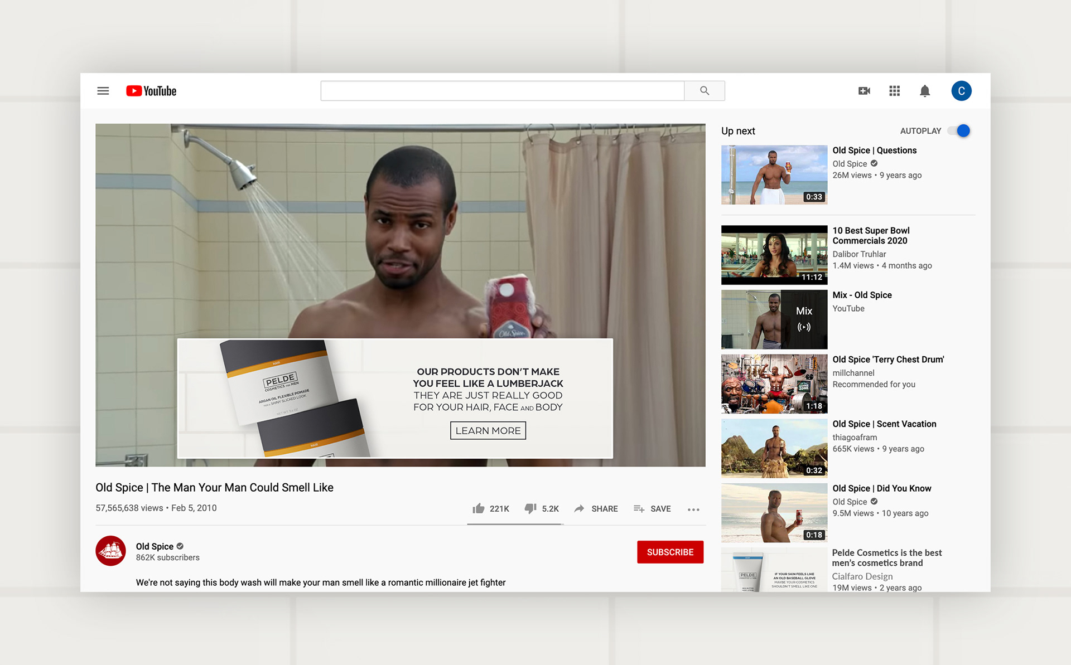The width and height of the screenshot is (1071, 665).
Task: Click the video title 'The Man Your Man Could Smell Like'
Action: coord(214,488)
